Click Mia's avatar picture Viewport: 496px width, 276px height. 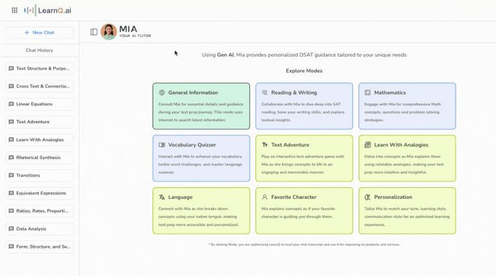coord(108,31)
